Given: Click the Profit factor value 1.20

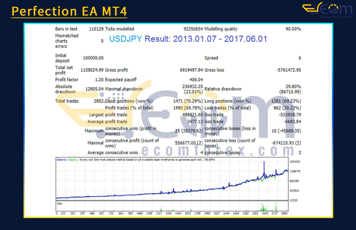Looking at the screenshot, I should coord(99,80).
